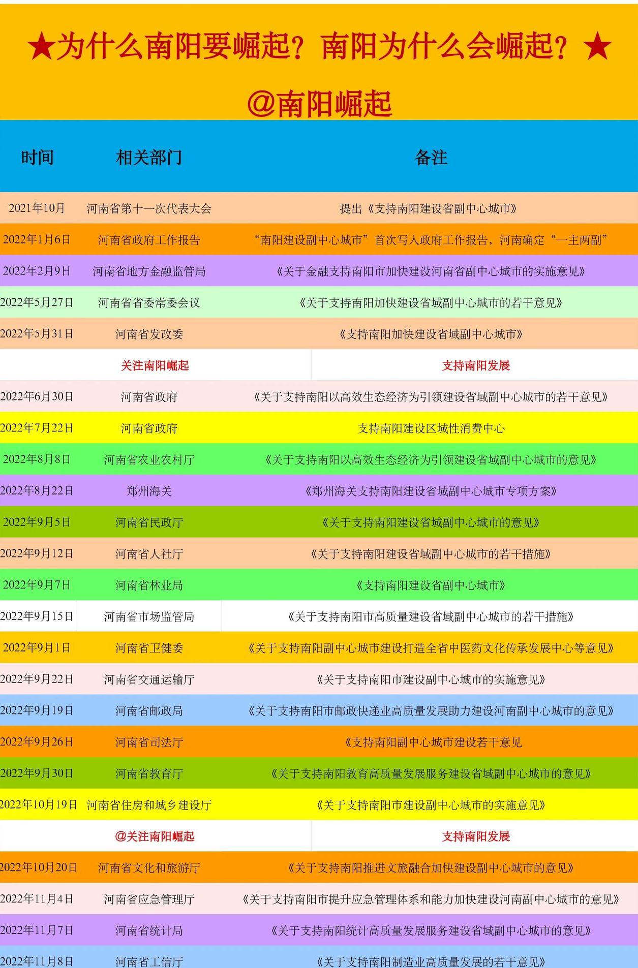Image resolution: width=638 pixels, height=968 pixels.
Task: Click the date "2022年8月22日"
Action: (x=37, y=491)
